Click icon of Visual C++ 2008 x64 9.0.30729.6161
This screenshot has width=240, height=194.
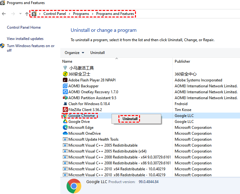click(65, 157)
